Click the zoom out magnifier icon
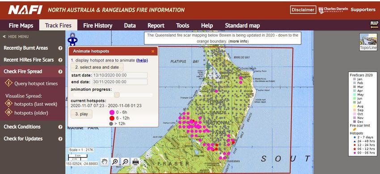Image resolution: width=380 pixels, height=174 pixels. 125,162
